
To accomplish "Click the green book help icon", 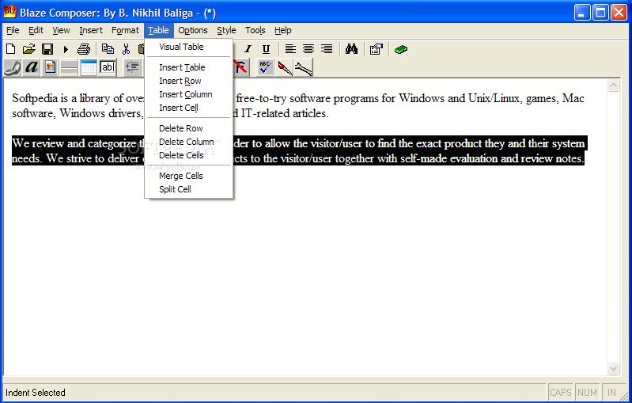I will tap(401, 49).
